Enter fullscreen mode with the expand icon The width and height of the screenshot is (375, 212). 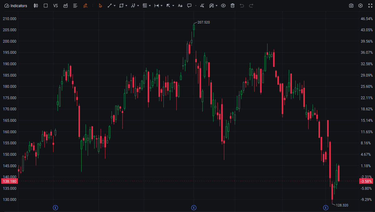coord(370,6)
